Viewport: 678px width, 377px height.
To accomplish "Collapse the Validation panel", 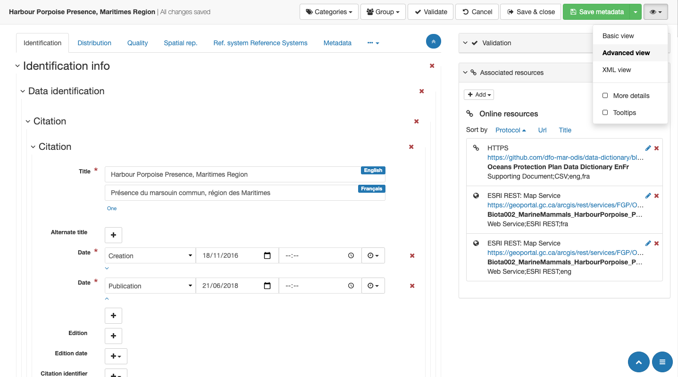I will [x=466, y=43].
